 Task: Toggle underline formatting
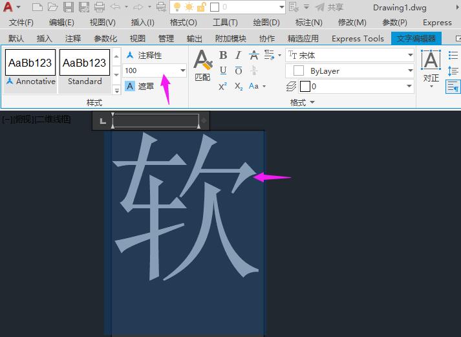tap(223, 71)
